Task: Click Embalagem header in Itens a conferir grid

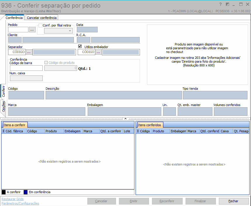Action: tap(73, 131)
